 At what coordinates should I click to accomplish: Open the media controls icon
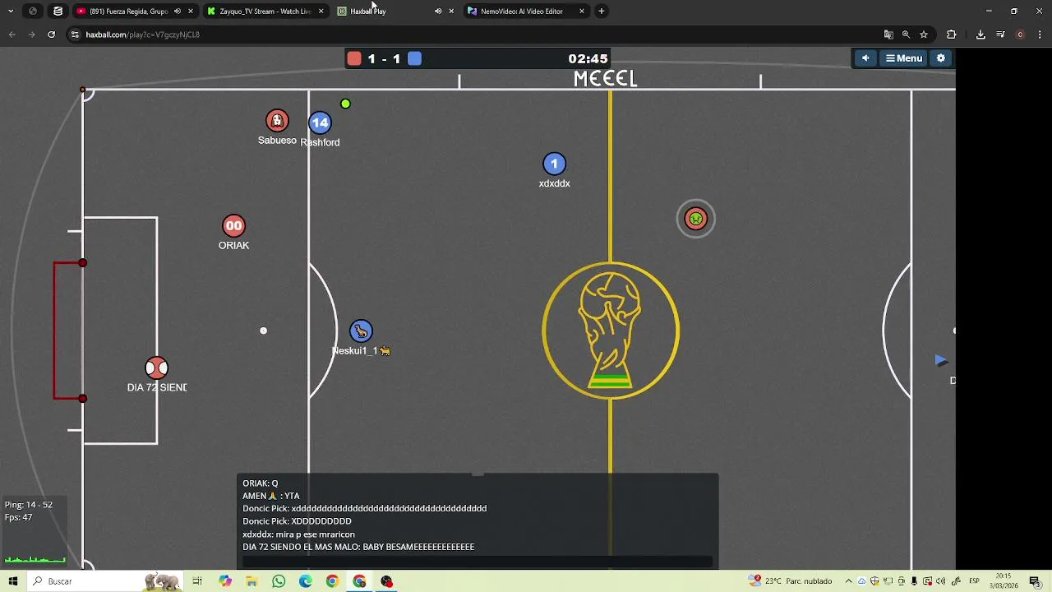pos(1000,35)
